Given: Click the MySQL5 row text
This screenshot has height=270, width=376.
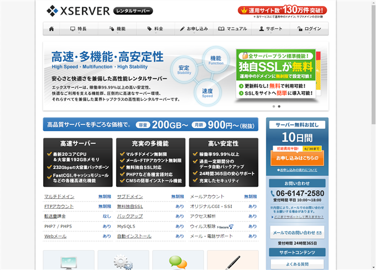Looking at the screenshot, I should [126, 226].
